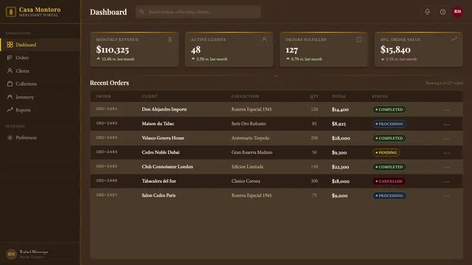Image resolution: width=472 pixels, height=265 pixels.
Task: Select client Velasco Geneva House
Action: [163, 138]
